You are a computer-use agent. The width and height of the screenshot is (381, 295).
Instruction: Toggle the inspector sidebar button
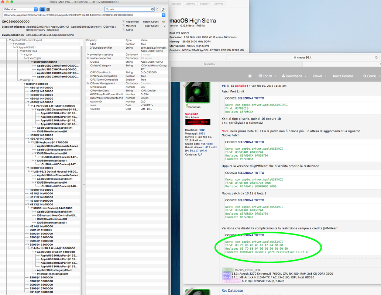click(163, 9)
